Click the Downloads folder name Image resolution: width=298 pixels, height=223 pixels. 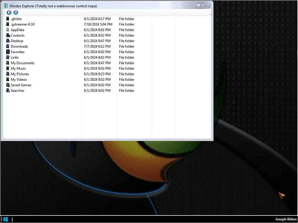[19, 46]
